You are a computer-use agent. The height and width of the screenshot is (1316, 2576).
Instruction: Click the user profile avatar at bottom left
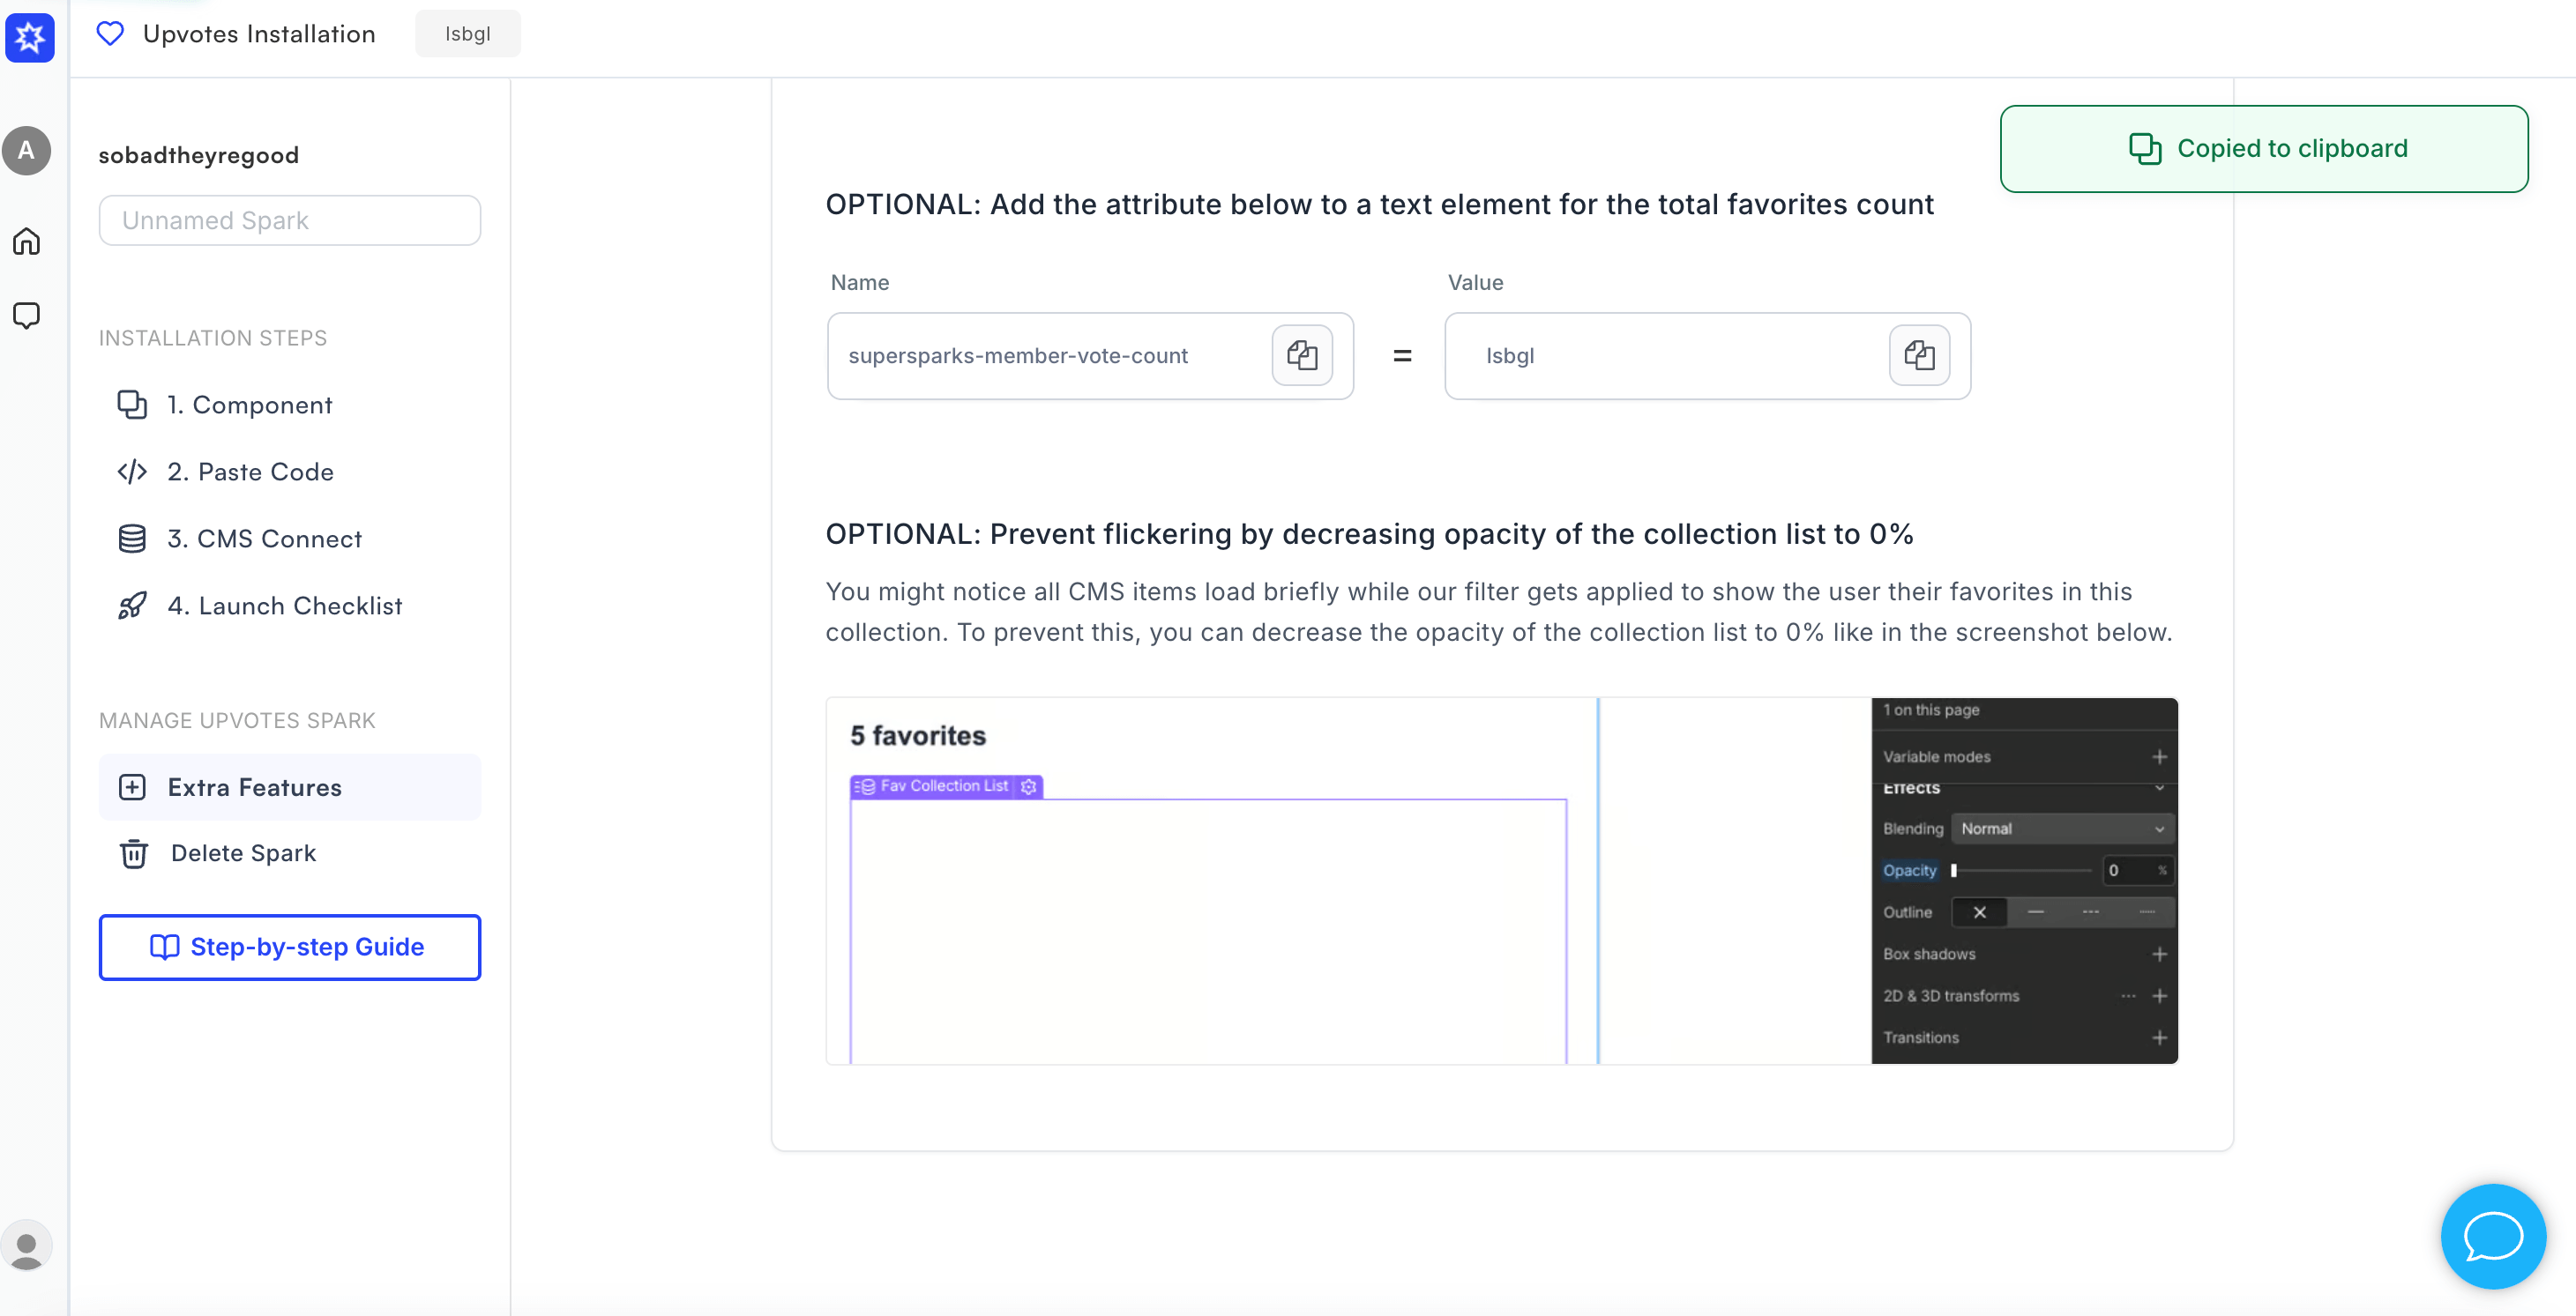[x=27, y=1246]
